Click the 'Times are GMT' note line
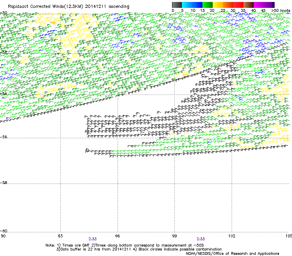 coord(125,245)
